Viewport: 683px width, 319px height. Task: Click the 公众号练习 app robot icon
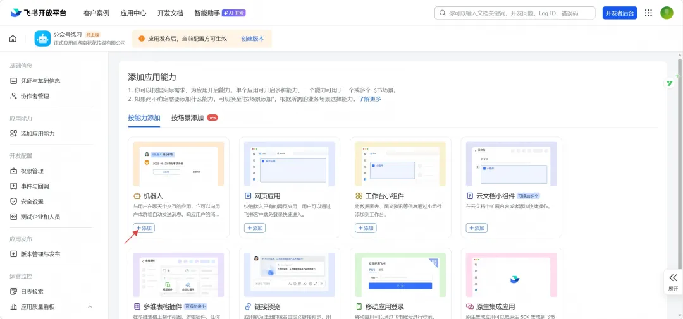[x=43, y=39]
